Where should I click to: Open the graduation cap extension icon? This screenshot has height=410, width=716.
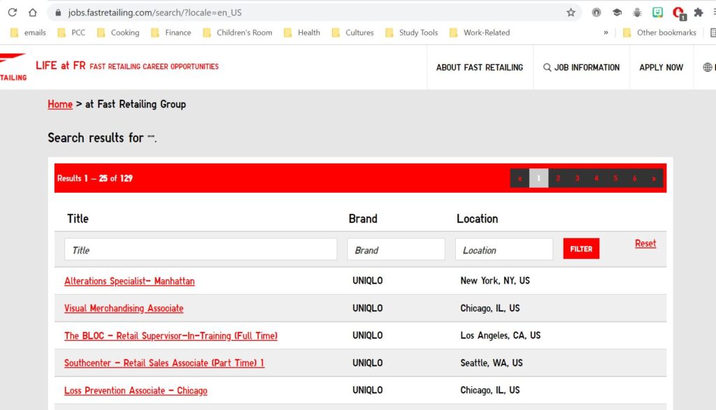(x=617, y=13)
